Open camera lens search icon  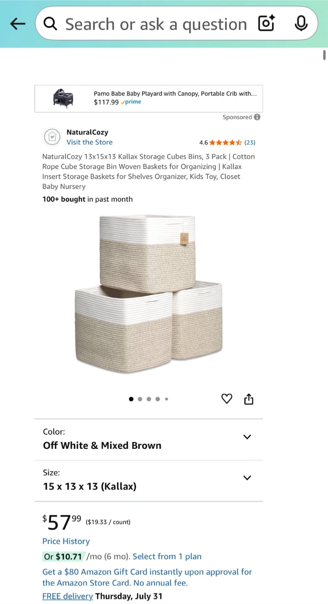click(x=266, y=23)
